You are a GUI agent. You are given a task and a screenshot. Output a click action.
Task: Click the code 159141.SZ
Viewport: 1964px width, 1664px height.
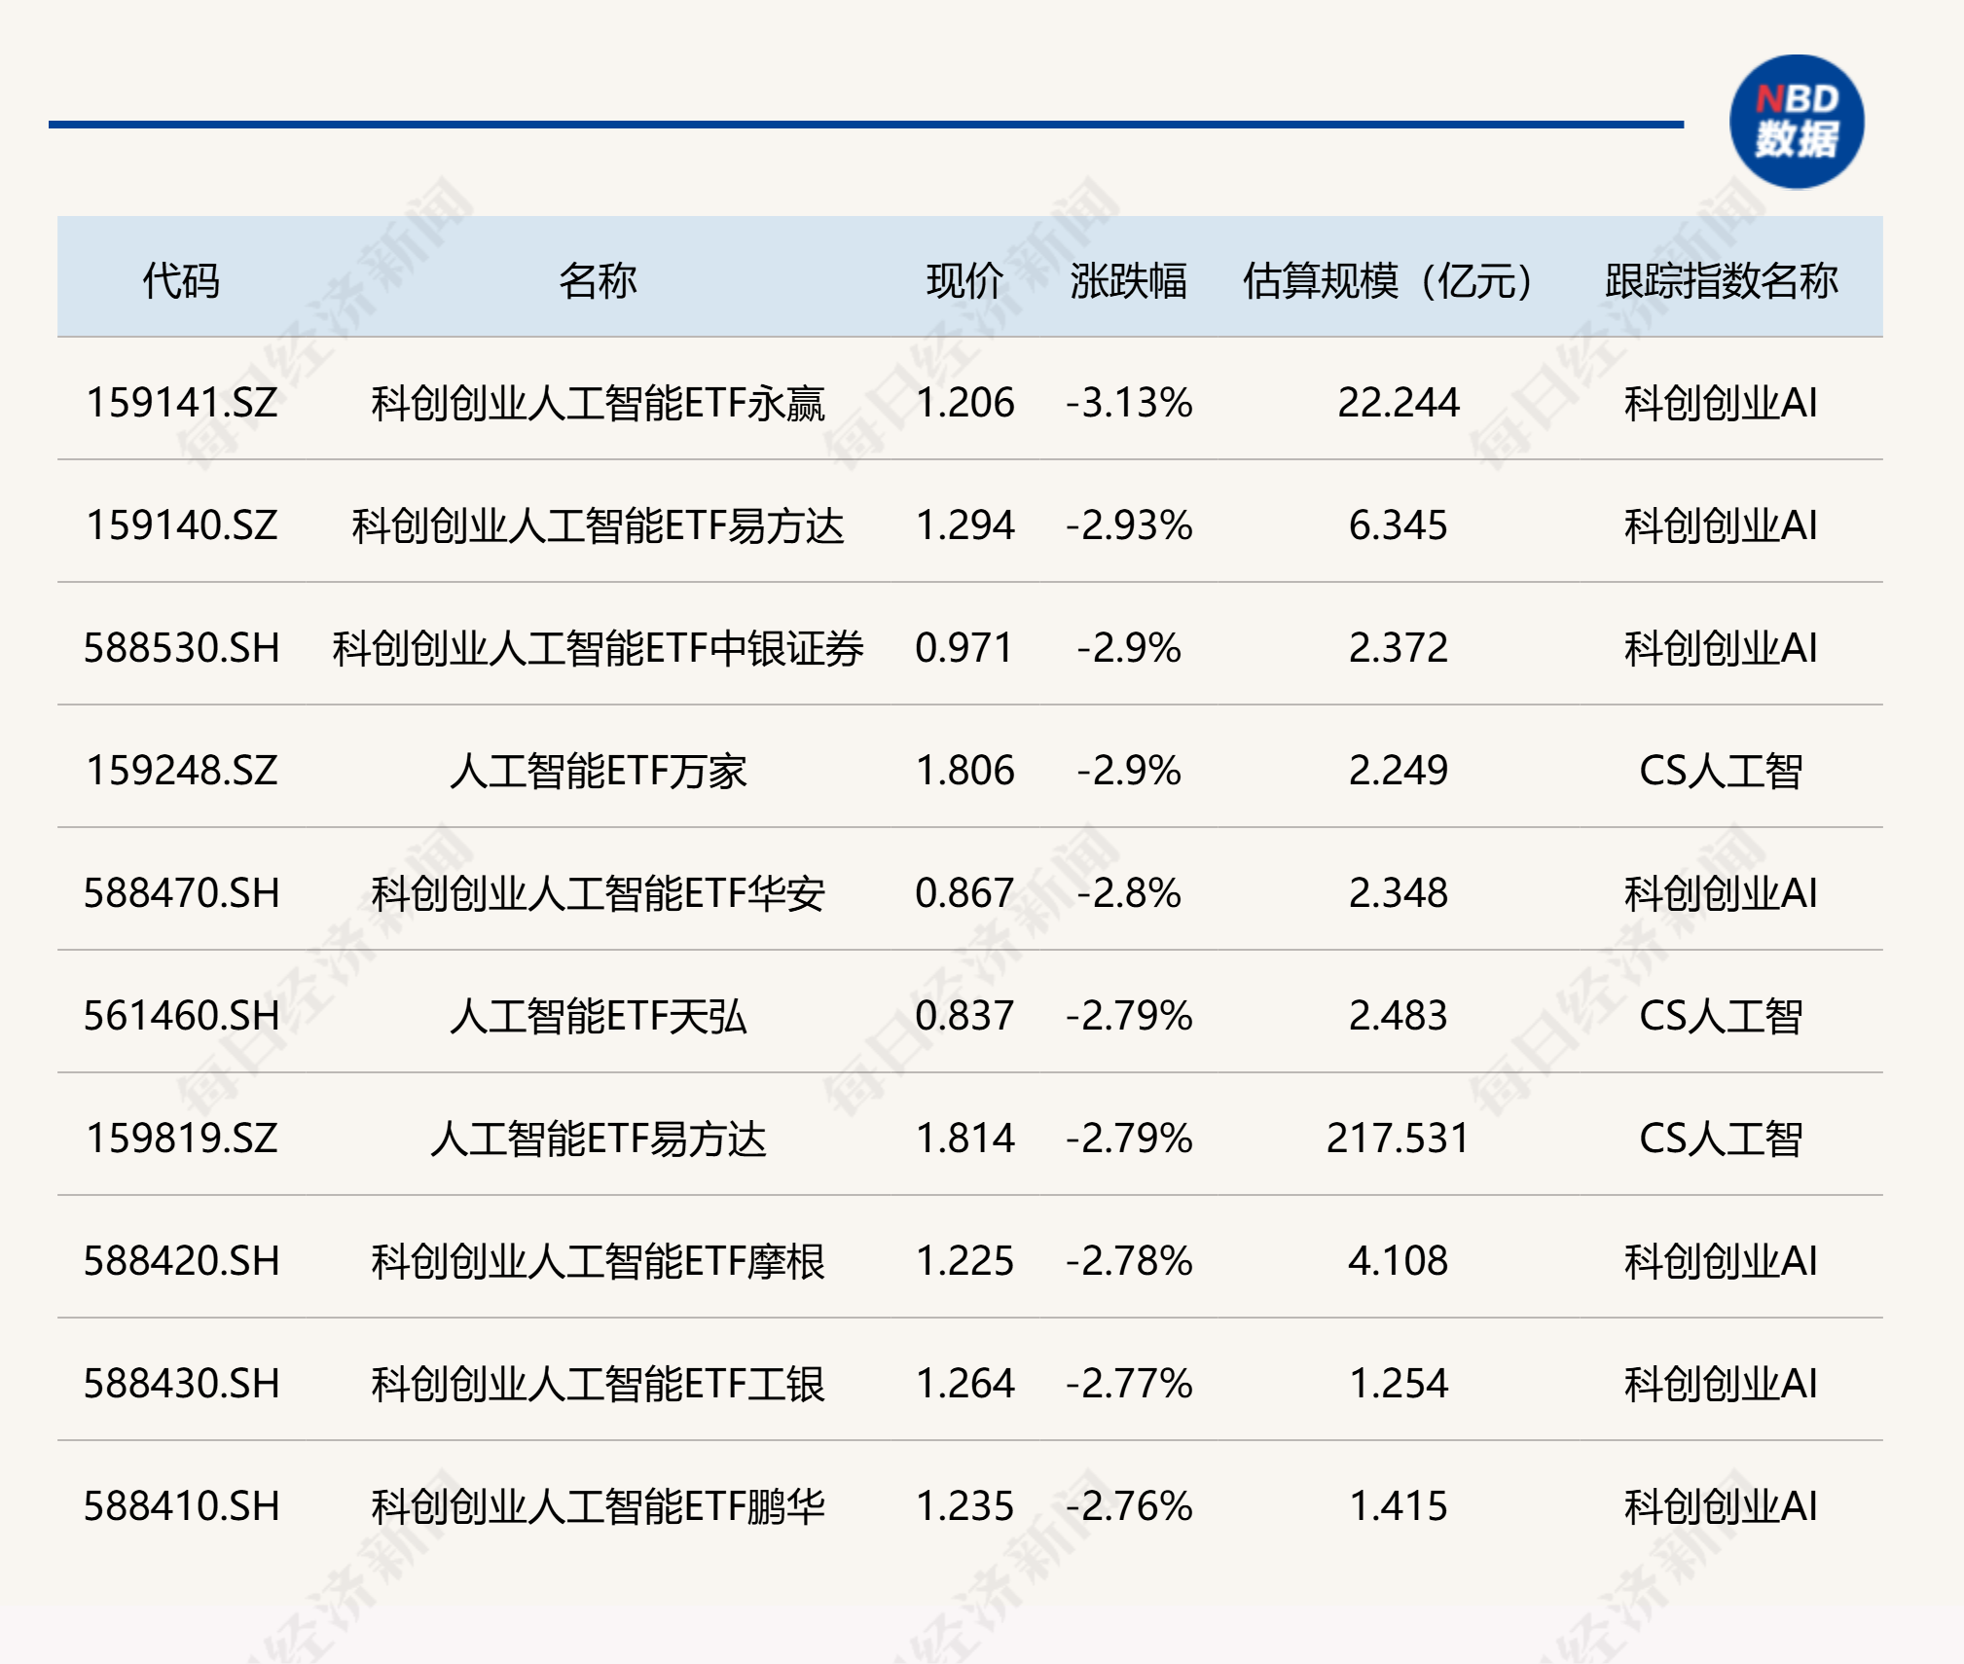(182, 403)
